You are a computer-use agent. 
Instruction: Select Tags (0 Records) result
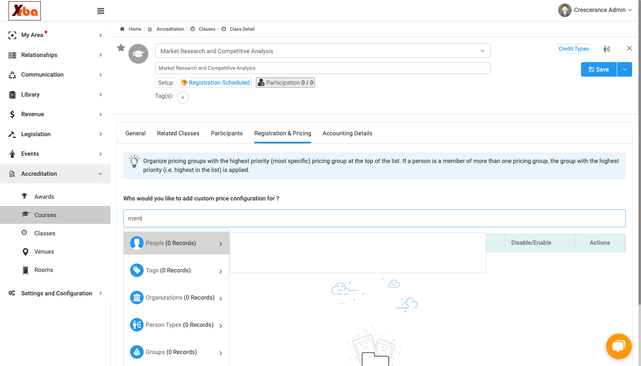176,270
